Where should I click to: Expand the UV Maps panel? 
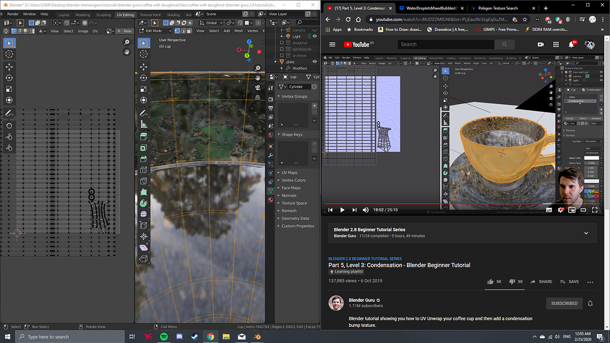click(x=291, y=173)
